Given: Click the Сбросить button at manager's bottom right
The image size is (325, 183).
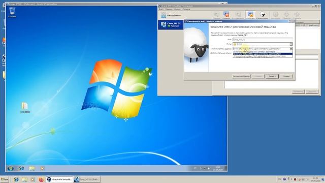Looking at the screenshot, I should pyautogui.click(x=312, y=91).
